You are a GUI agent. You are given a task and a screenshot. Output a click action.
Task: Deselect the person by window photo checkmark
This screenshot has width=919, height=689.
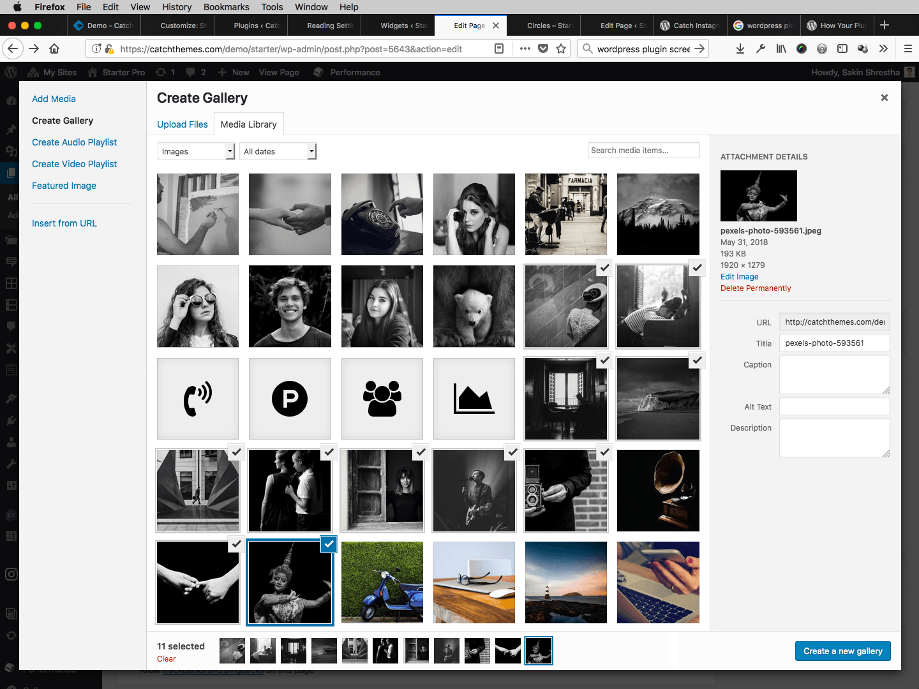pos(697,268)
